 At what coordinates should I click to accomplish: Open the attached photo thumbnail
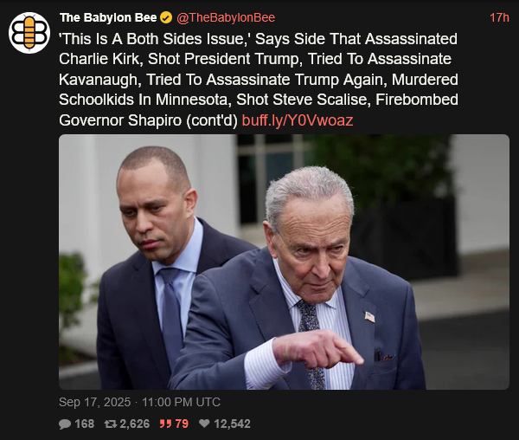pyautogui.click(x=284, y=262)
